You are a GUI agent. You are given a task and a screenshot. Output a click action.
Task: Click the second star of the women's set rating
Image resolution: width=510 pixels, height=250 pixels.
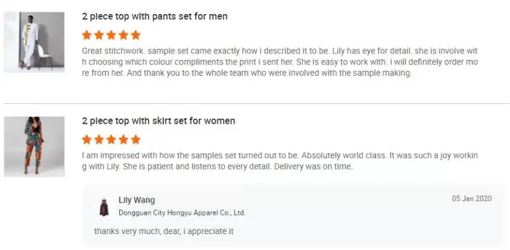(99, 139)
